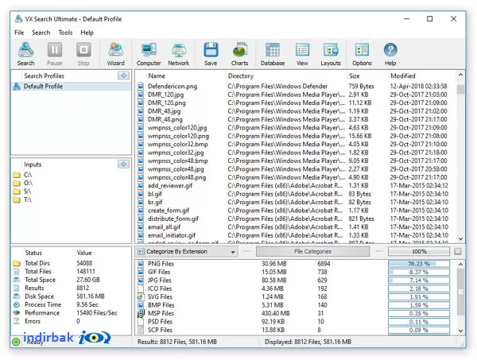Screen dimensions: 477x360
Task: Click the Performance status row
Action: click(x=72, y=313)
